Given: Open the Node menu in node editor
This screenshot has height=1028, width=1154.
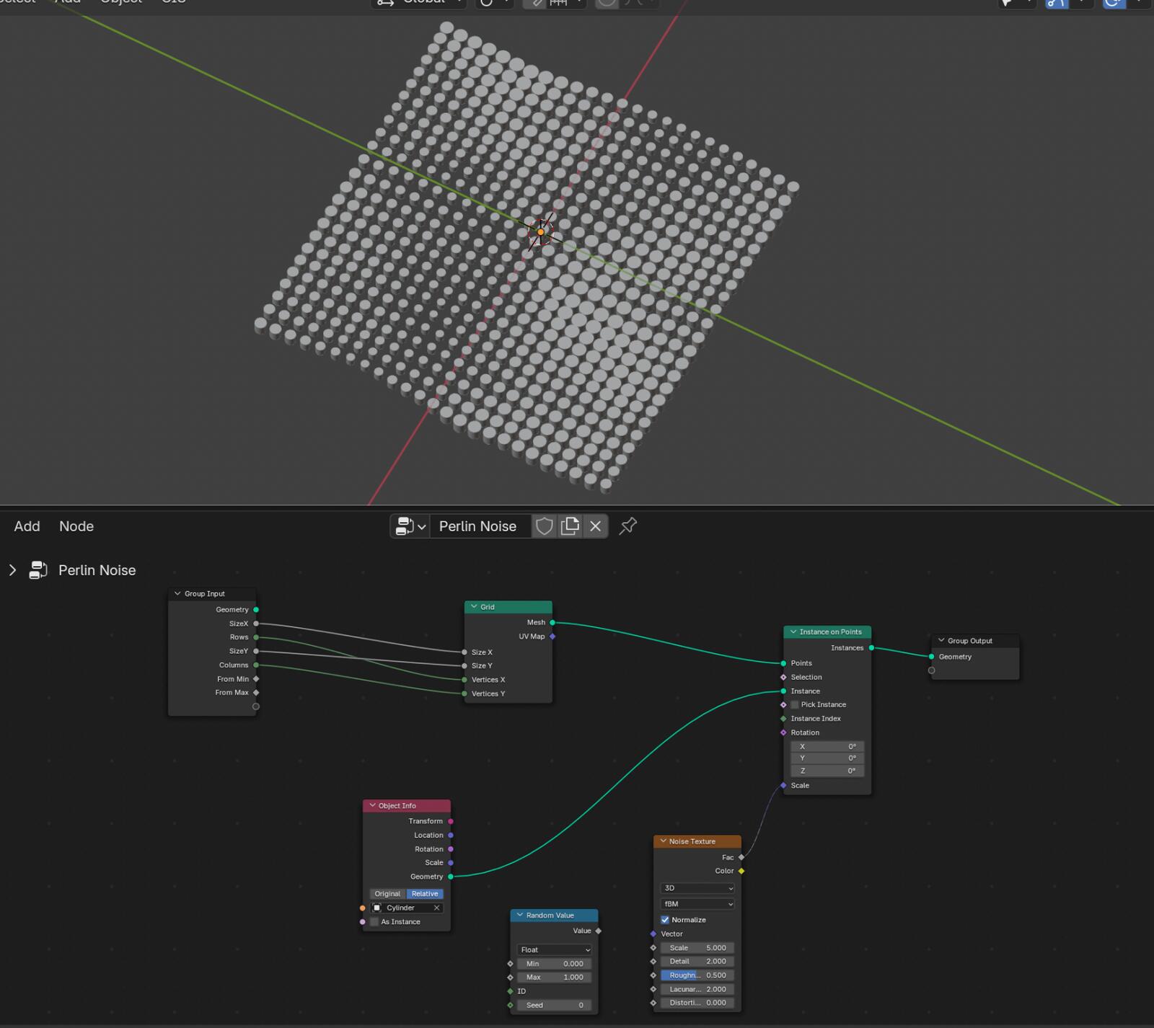Looking at the screenshot, I should point(76,526).
